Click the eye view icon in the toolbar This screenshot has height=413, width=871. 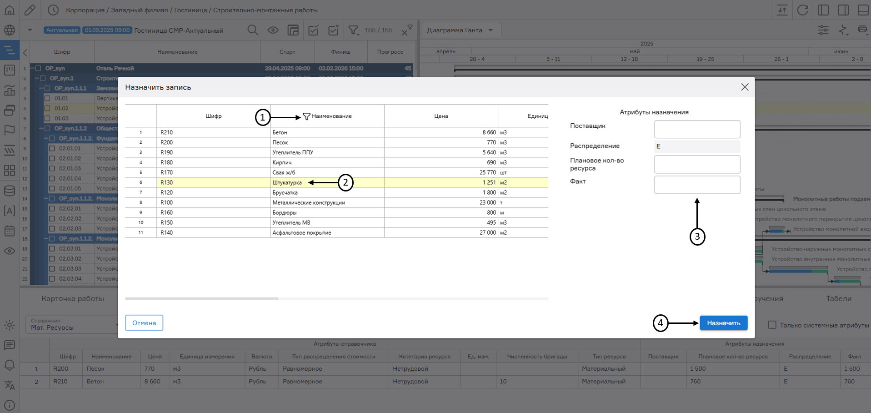[273, 30]
